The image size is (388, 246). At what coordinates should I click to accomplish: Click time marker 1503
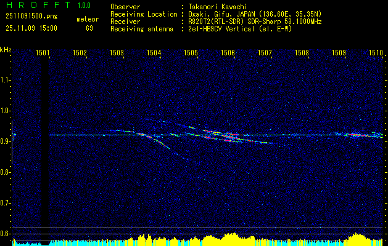coord(117,52)
